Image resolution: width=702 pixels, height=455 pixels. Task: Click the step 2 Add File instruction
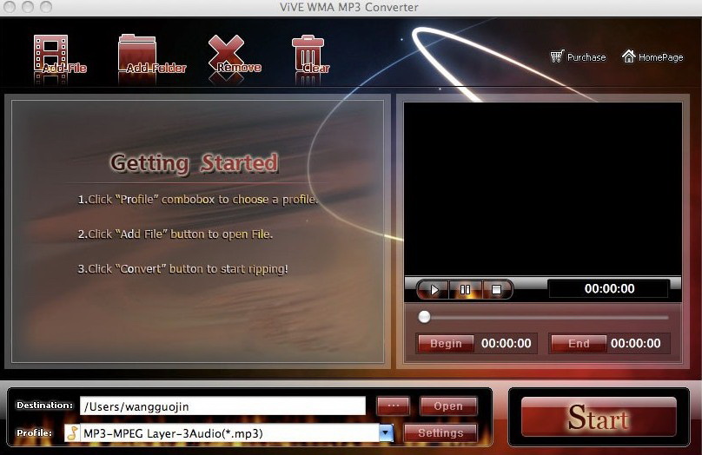(175, 234)
